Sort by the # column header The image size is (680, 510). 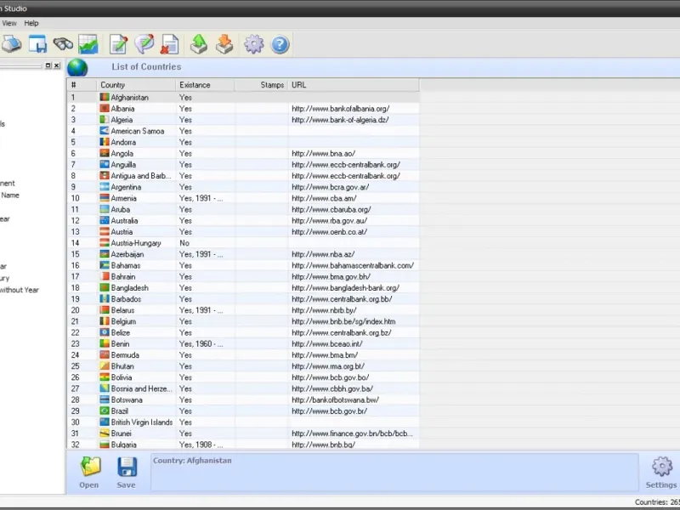[82, 85]
